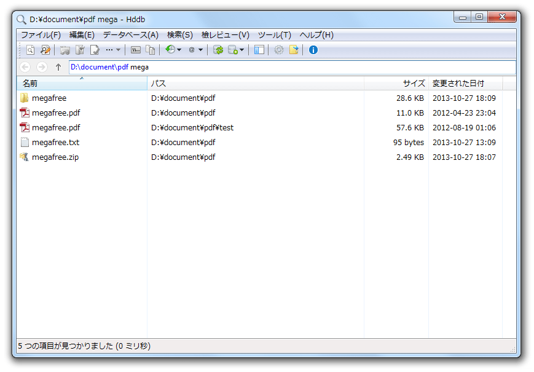The image size is (534, 372).
Task: Click the refresh database green arrows icon
Action: (218, 50)
